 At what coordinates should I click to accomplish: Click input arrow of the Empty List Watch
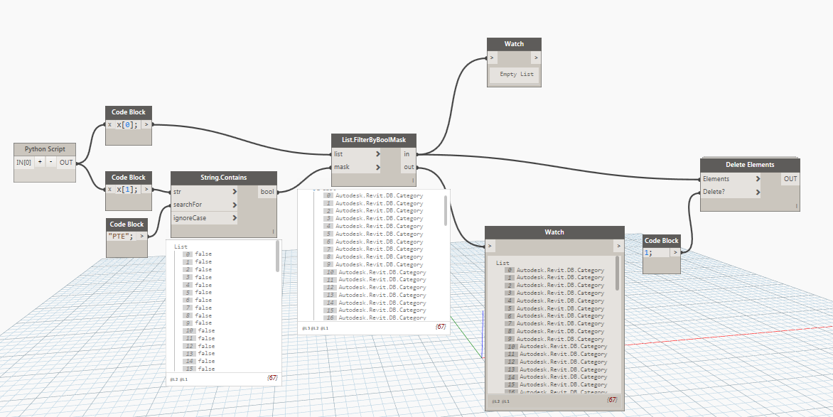(x=492, y=58)
